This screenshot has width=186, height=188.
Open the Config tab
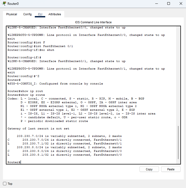click(27, 14)
